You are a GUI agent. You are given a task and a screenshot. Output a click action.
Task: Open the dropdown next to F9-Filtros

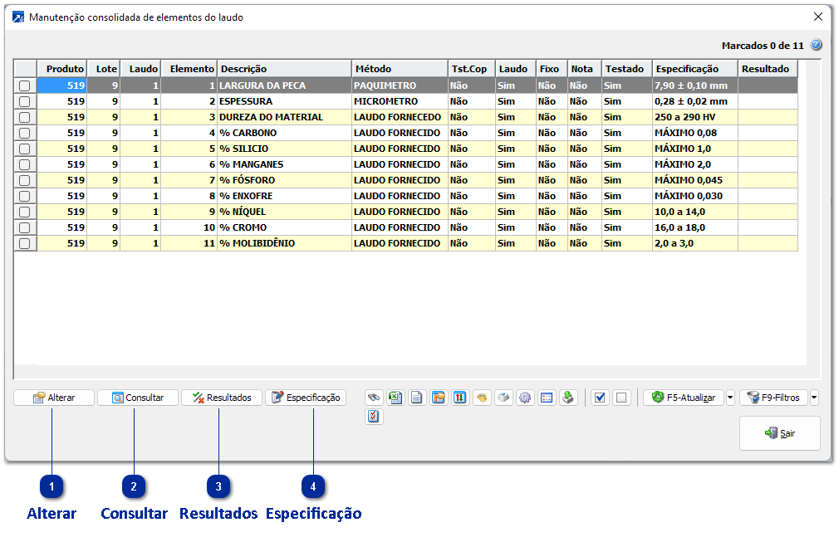(x=814, y=398)
